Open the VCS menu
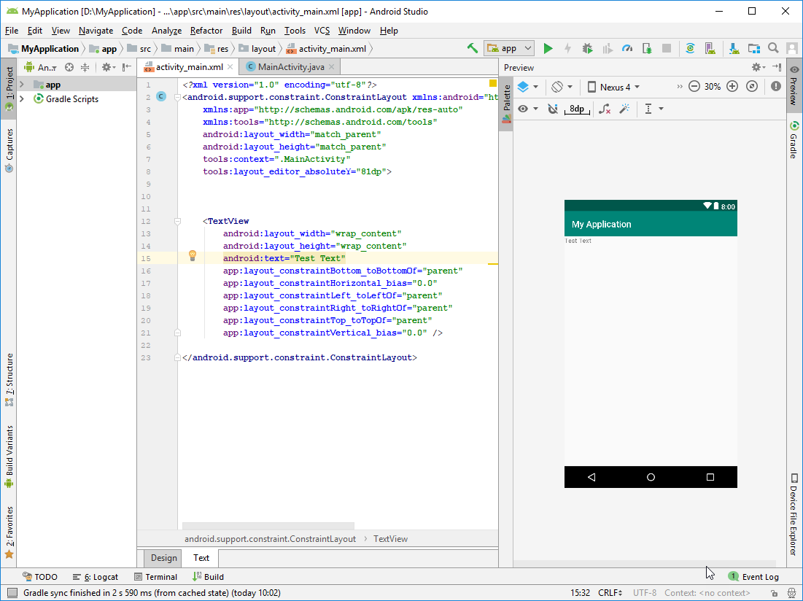The height and width of the screenshot is (601, 803). click(x=322, y=31)
